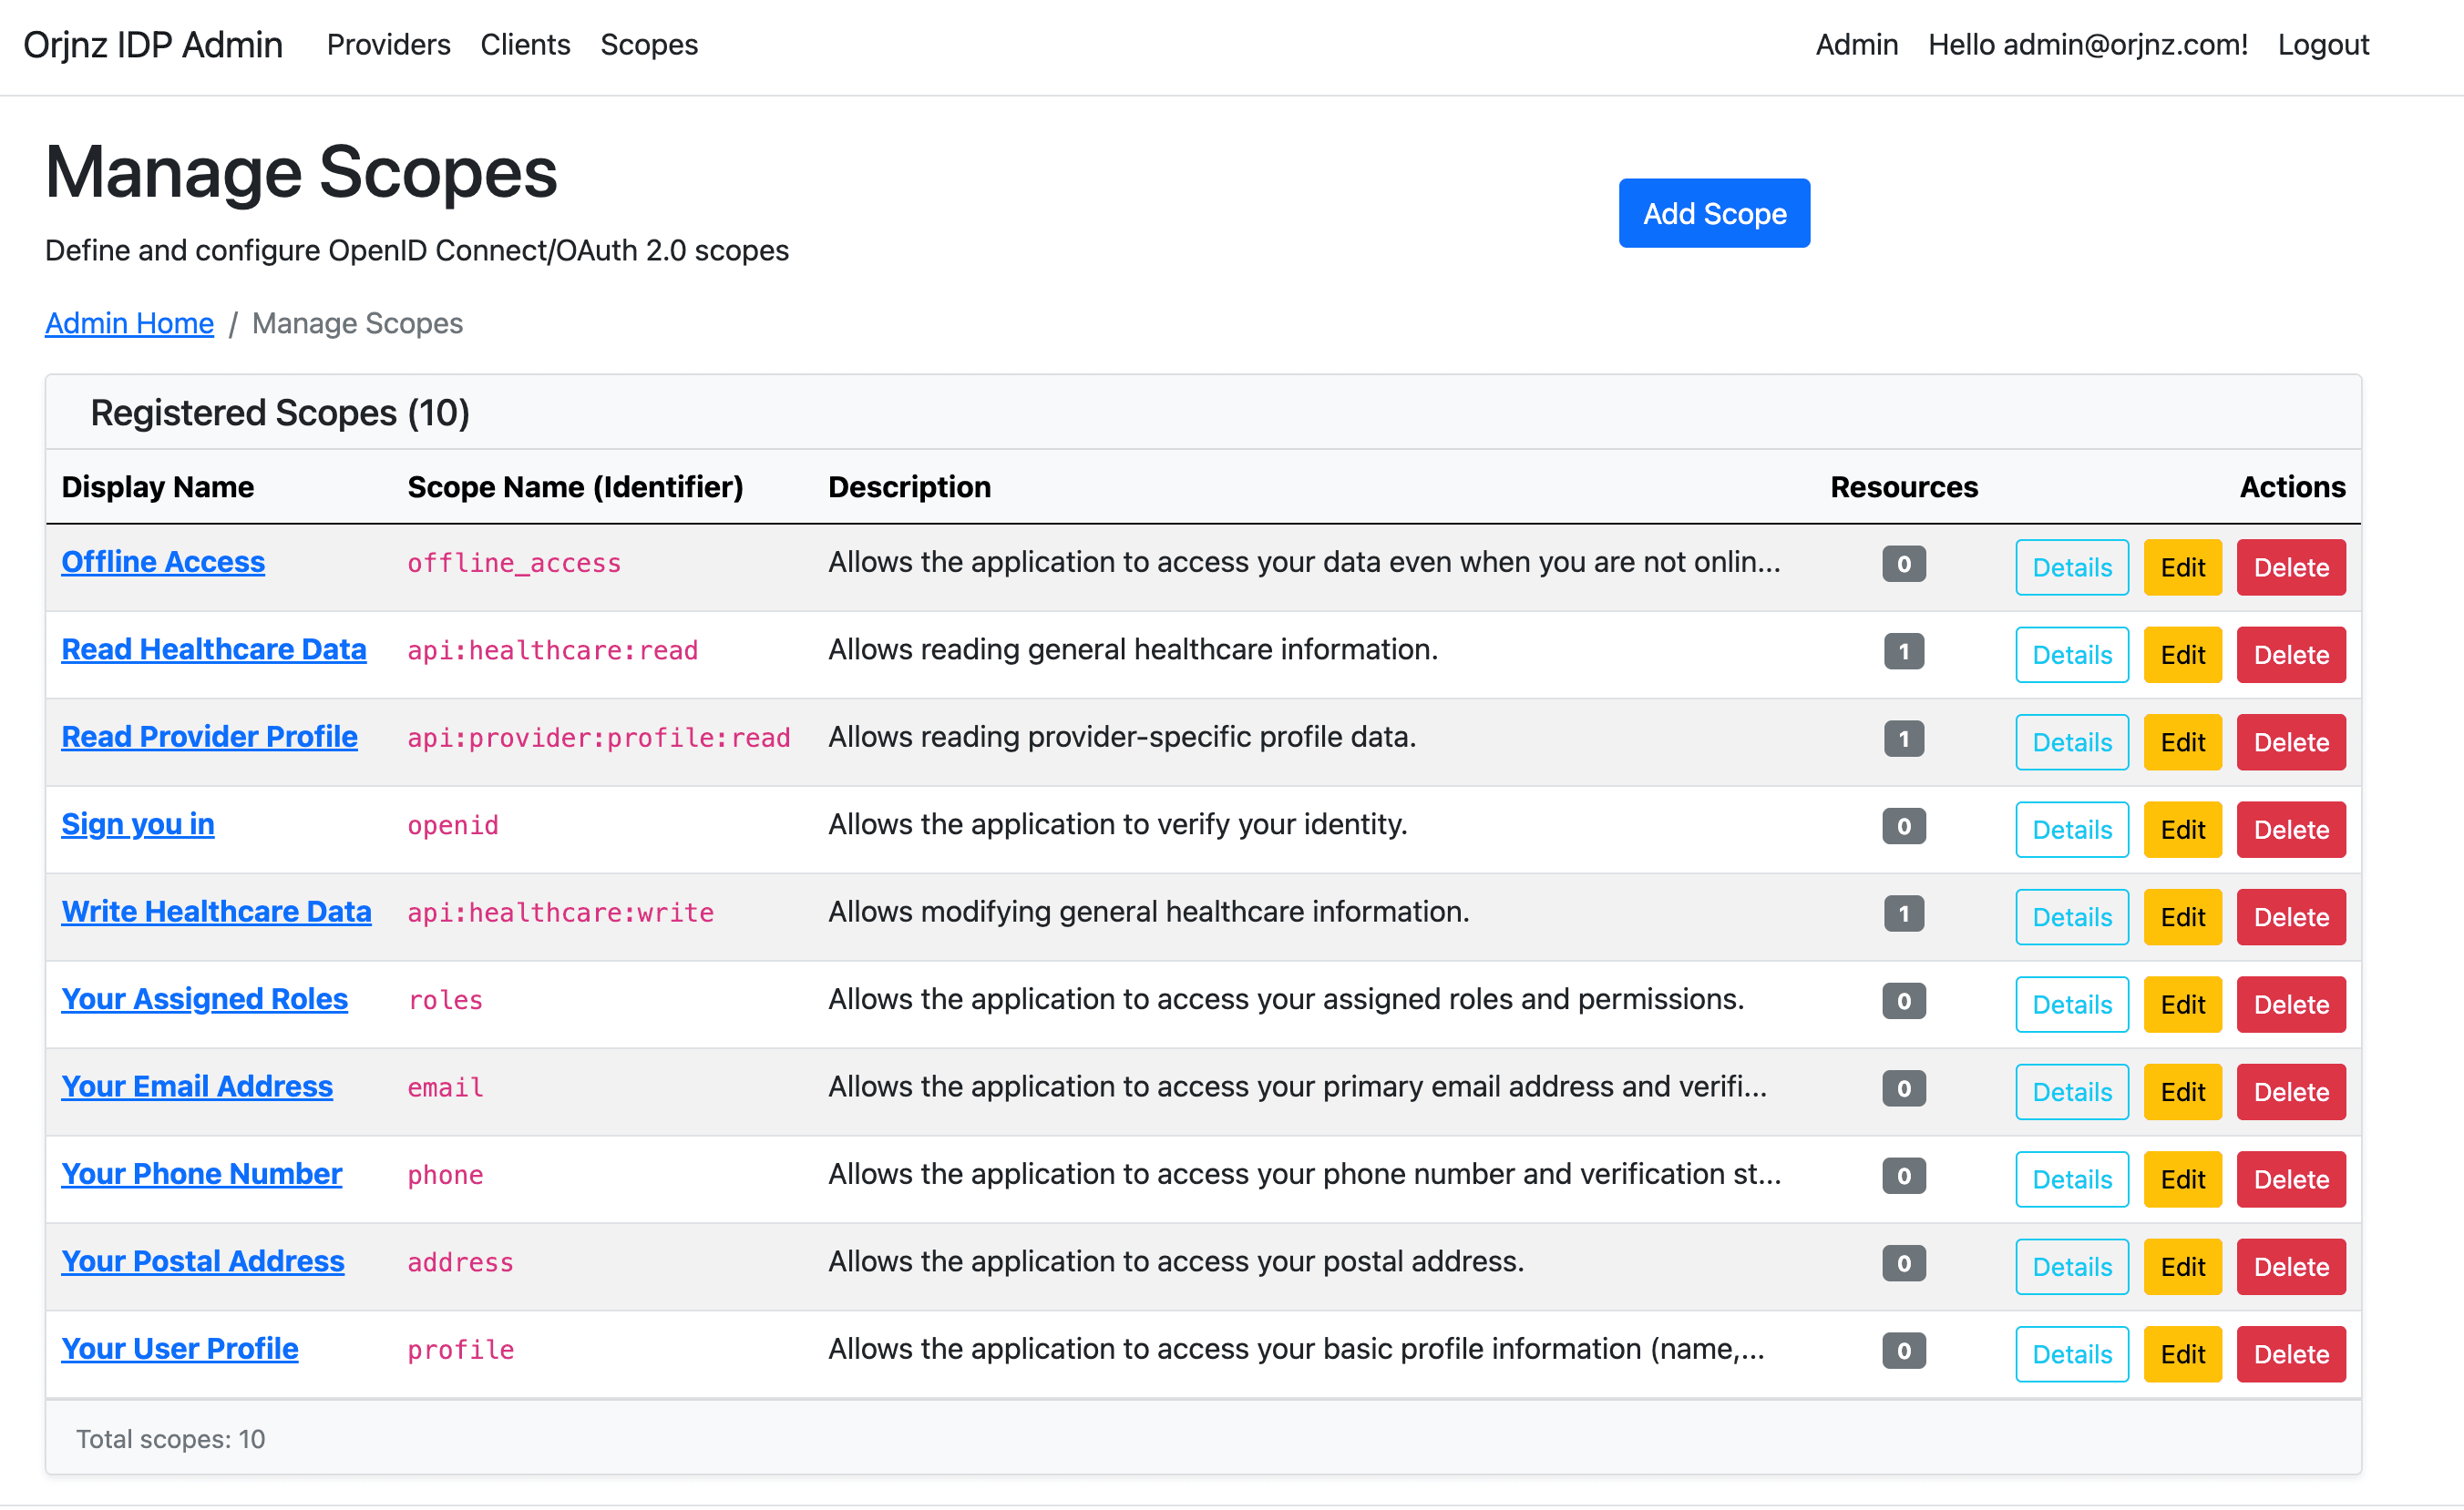
Task: Click the offline_access identifier text
Action: (x=513, y=564)
